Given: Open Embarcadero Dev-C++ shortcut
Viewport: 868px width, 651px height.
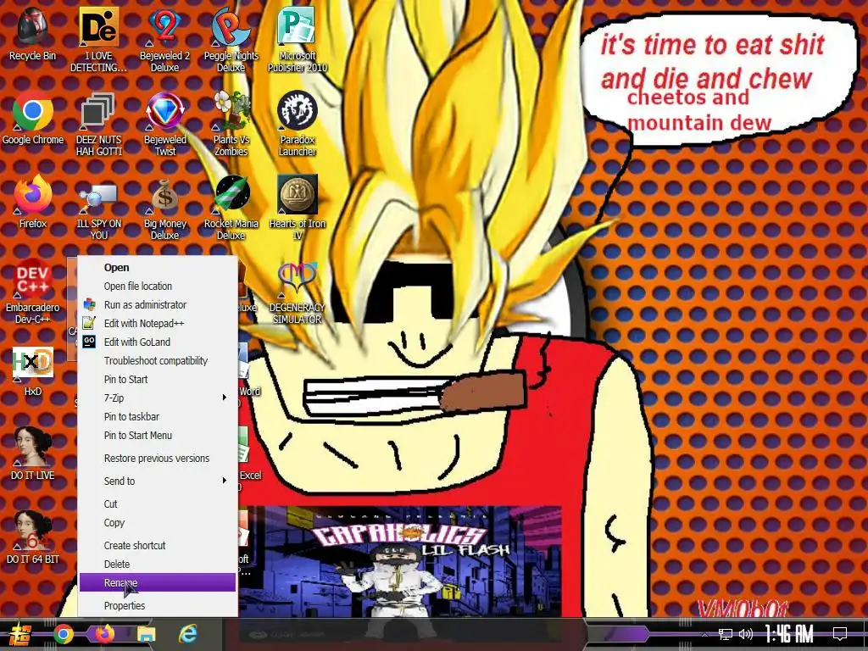Looking at the screenshot, I should click(33, 292).
